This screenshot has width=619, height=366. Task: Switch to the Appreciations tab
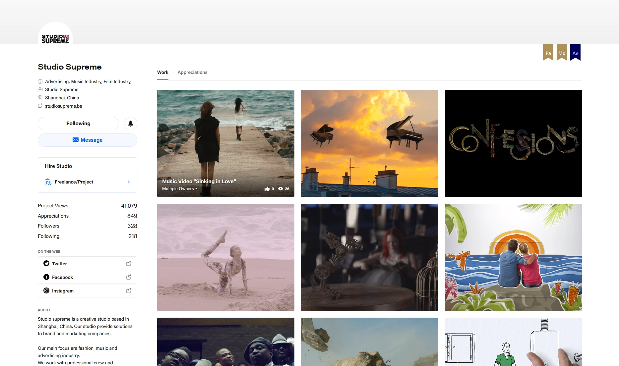pyautogui.click(x=193, y=72)
